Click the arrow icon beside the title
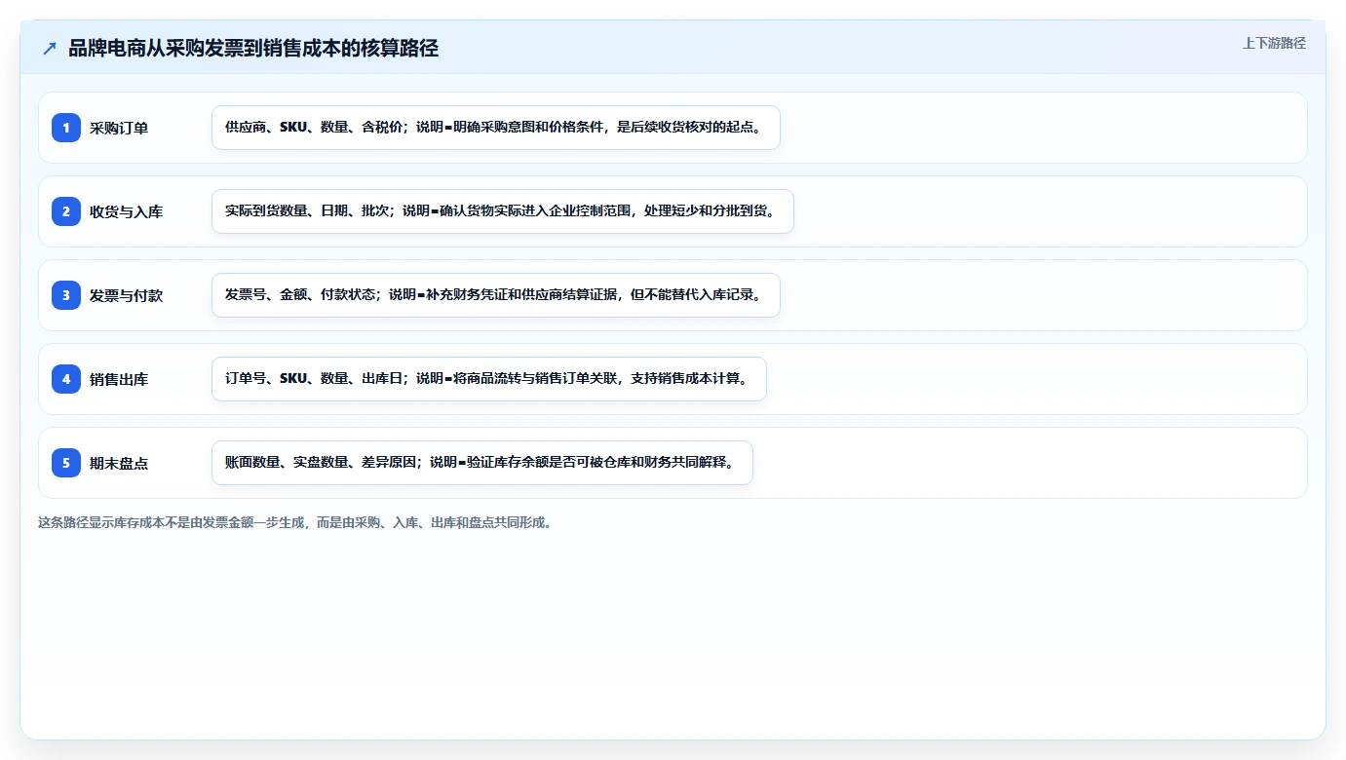This screenshot has width=1346, height=760. click(50, 48)
